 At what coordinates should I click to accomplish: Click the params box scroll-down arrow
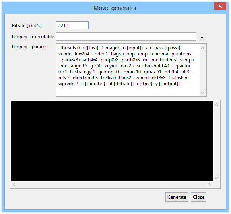(x=202, y=93)
